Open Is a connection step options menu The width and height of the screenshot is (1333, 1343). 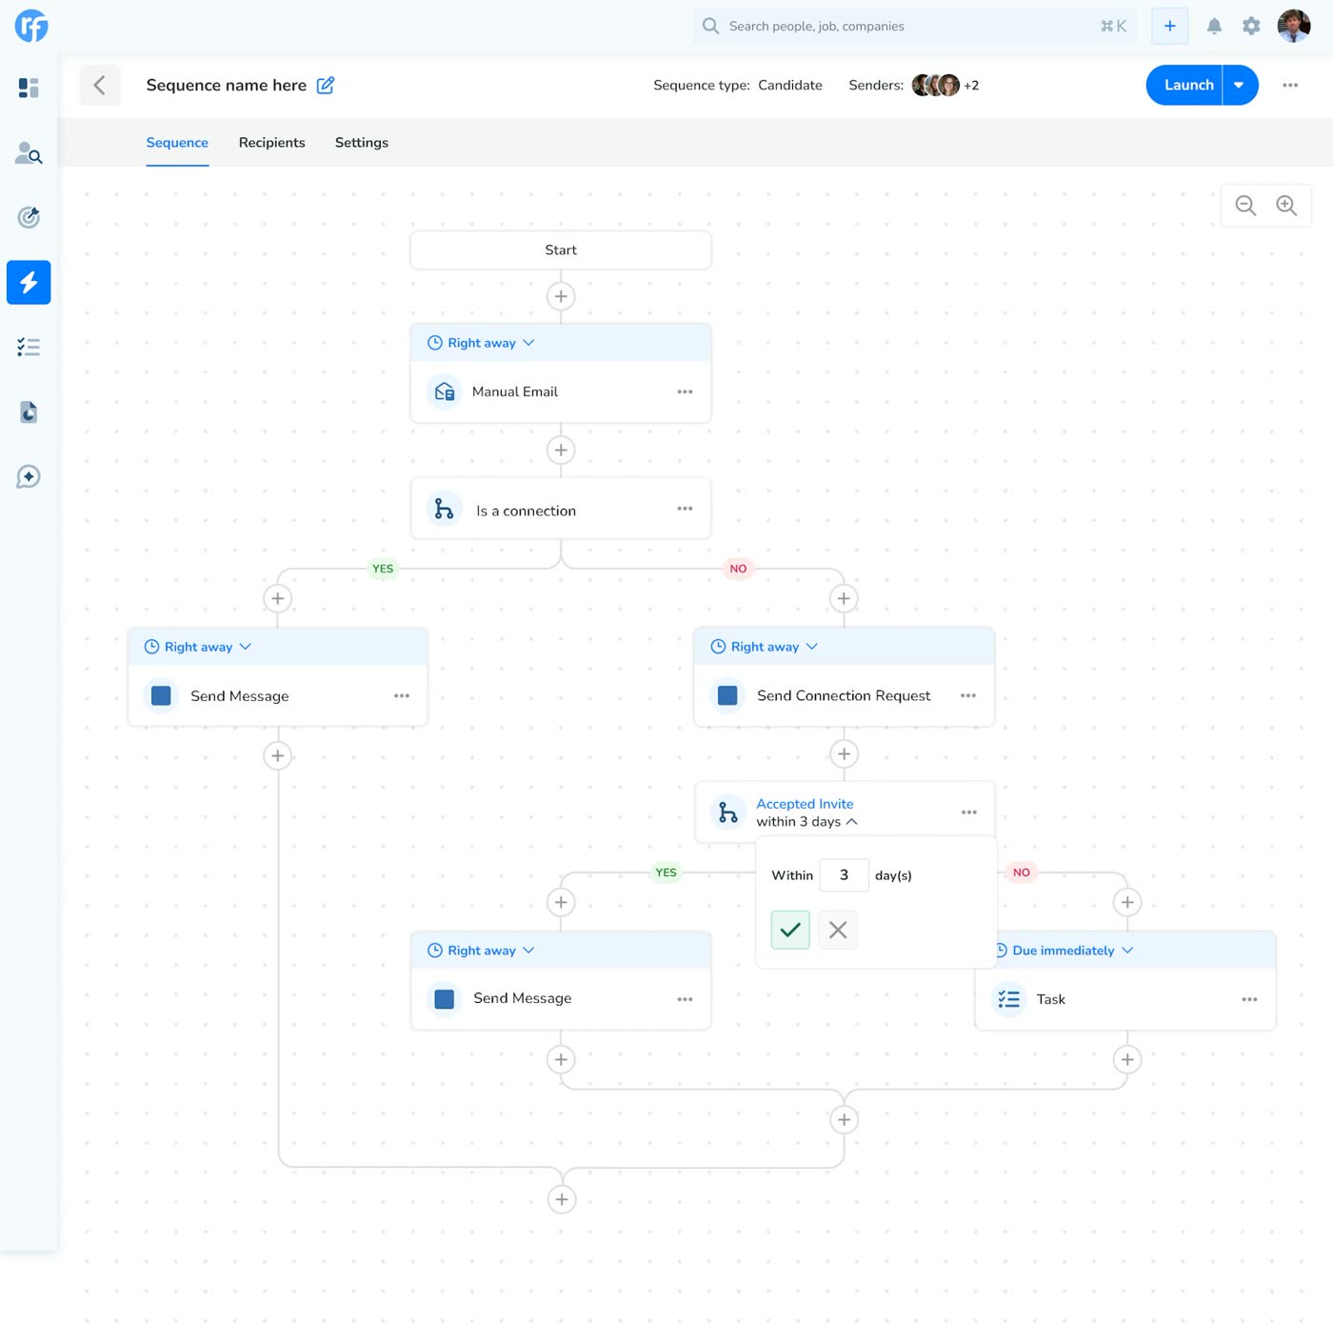pyautogui.click(x=685, y=509)
